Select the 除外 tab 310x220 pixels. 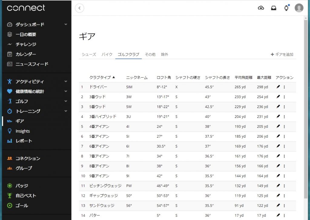pos(164,55)
